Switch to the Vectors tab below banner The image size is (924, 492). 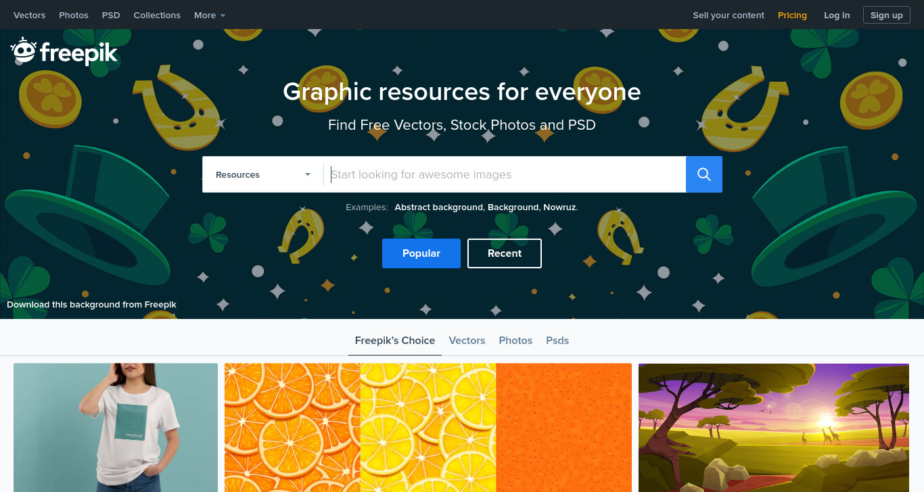(467, 341)
